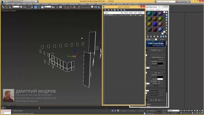The image size is (204, 115).
Task: Select the teal material sample sphere
Action: (x=149, y=14)
